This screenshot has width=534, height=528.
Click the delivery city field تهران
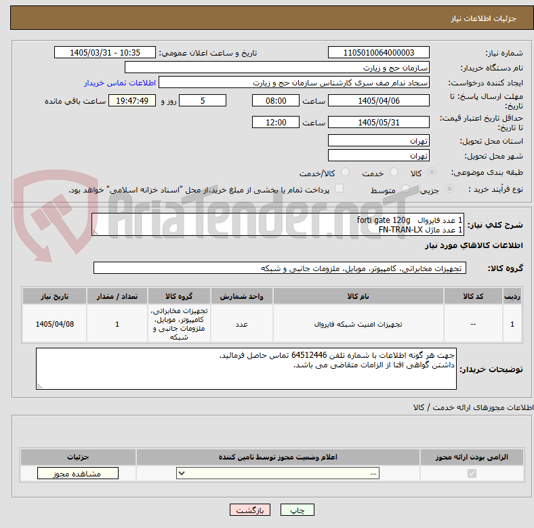click(x=378, y=155)
